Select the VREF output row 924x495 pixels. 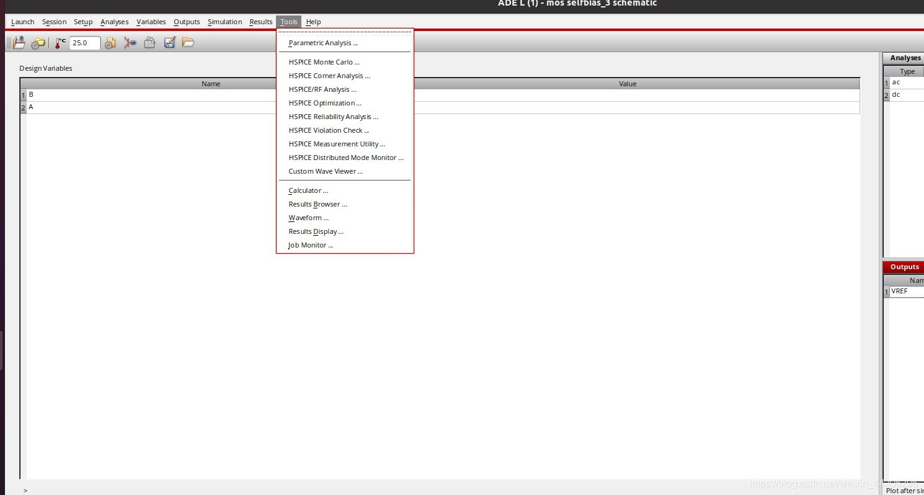[907, 291]
